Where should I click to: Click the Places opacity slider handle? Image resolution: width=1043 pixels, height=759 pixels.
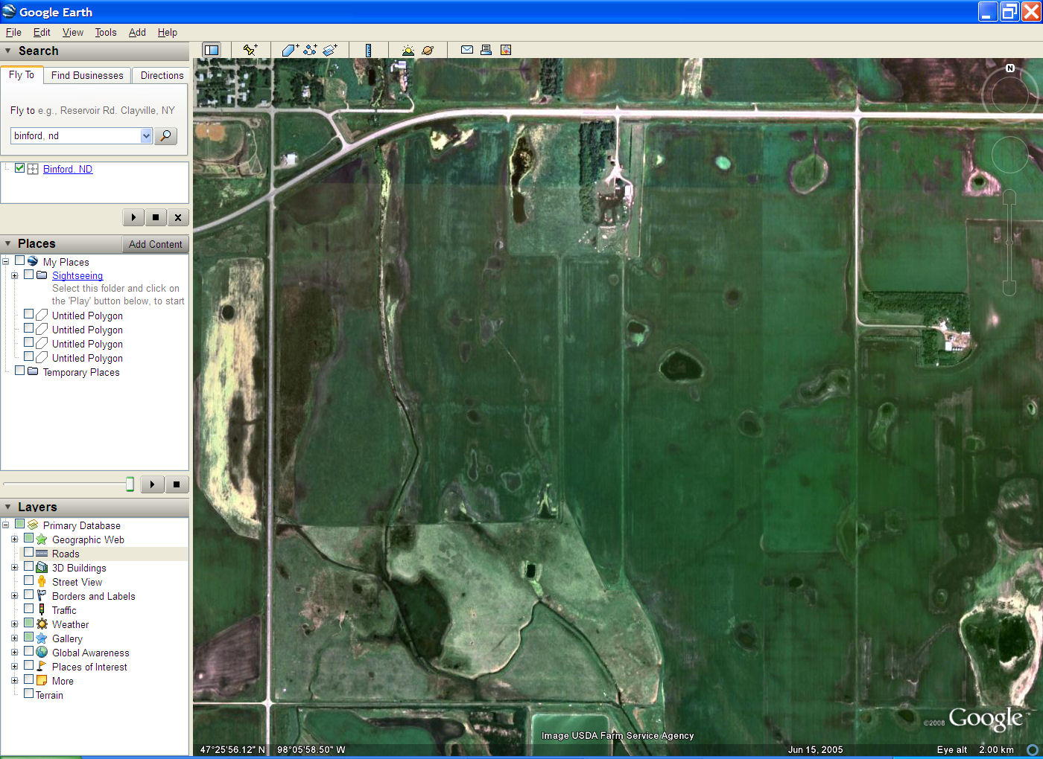click(x=130, y=484)
